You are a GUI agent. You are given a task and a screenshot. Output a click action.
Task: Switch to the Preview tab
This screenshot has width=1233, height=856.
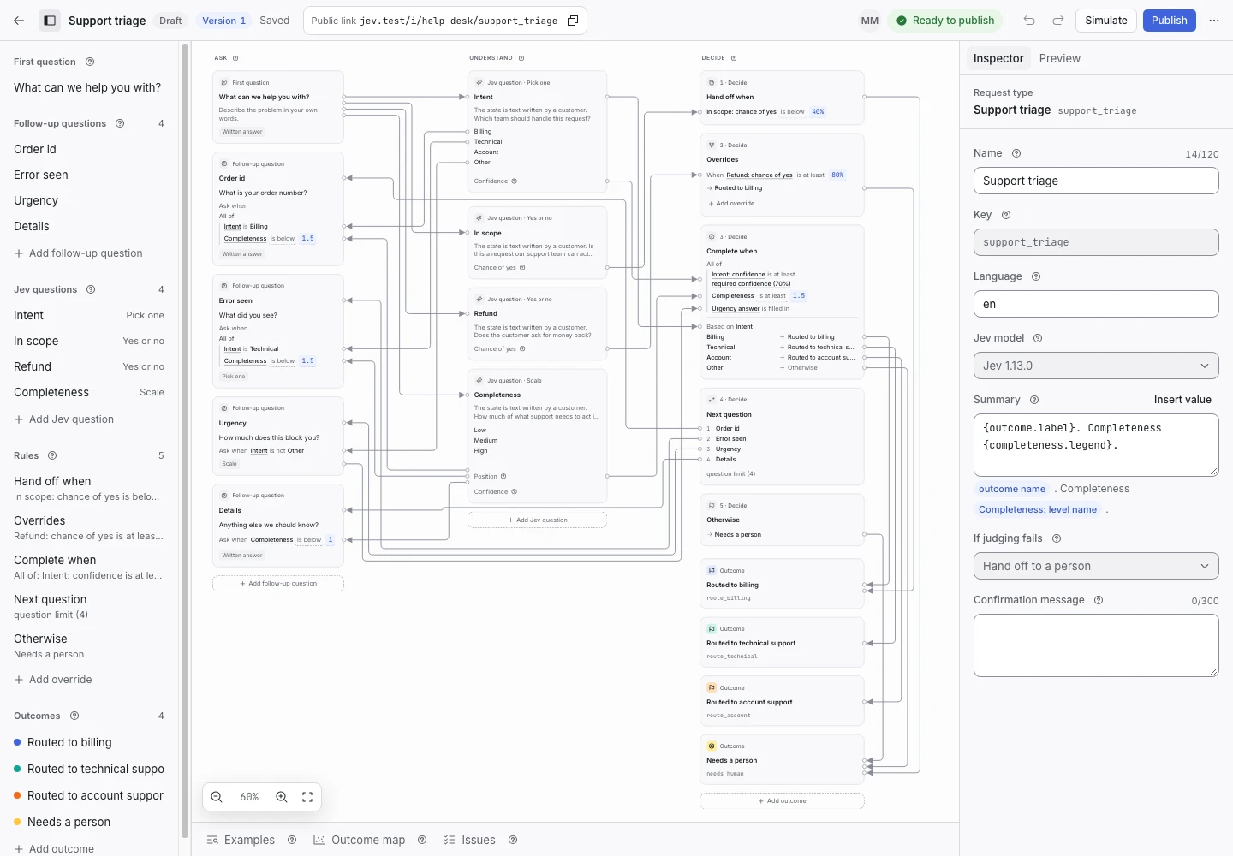1059,58
